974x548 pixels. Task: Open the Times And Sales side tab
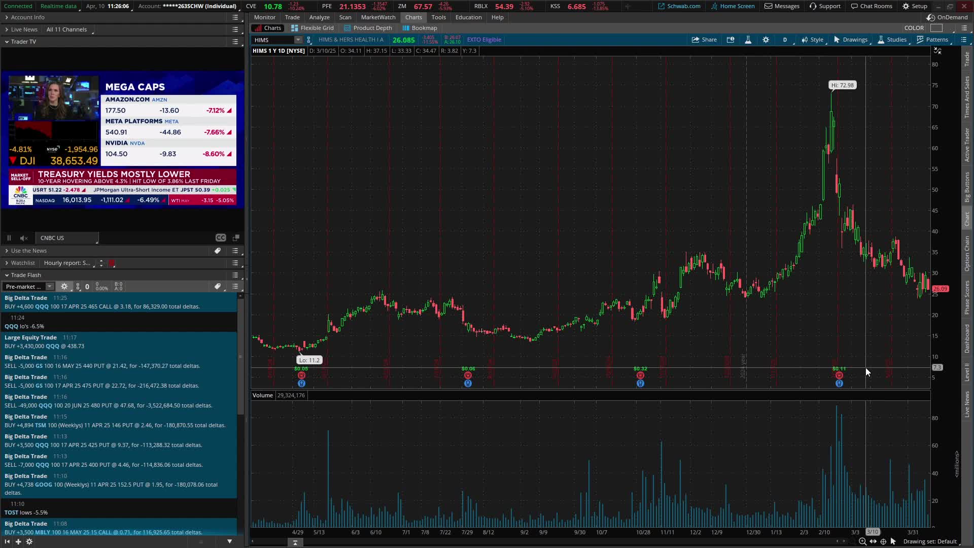click(967, 97)
